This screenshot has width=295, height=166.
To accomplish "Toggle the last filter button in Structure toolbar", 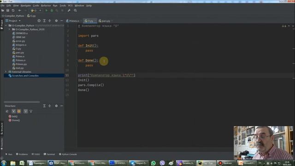I will pyautogui.click(x=31, y=111).
